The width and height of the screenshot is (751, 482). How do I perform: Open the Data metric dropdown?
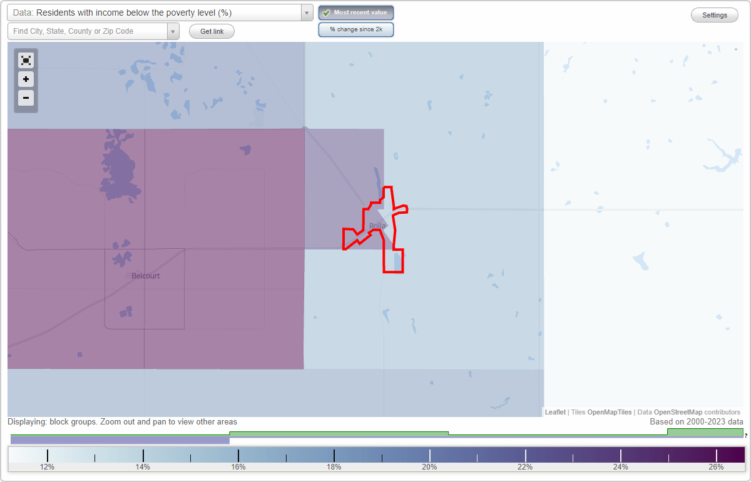click(305, 13)
